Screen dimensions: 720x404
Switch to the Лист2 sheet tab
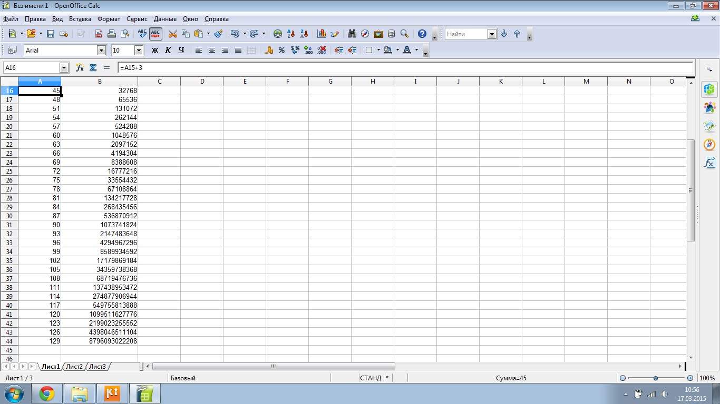(x=74, y=367)
